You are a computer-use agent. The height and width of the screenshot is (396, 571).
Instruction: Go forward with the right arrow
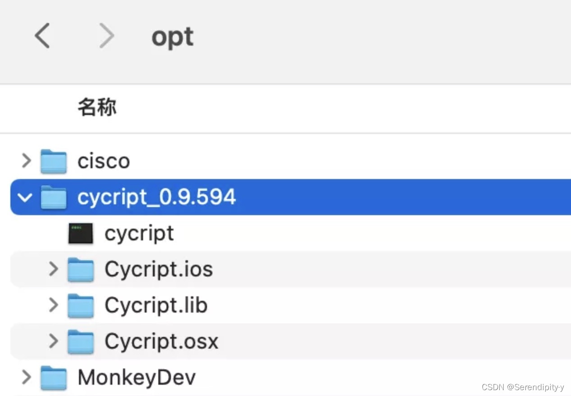point(107,36)
